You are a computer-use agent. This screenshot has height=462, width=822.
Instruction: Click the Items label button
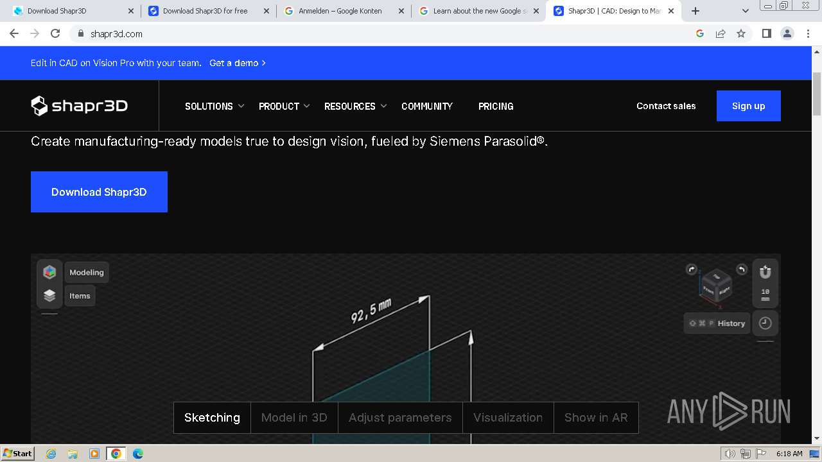click(x=80, y=296)
